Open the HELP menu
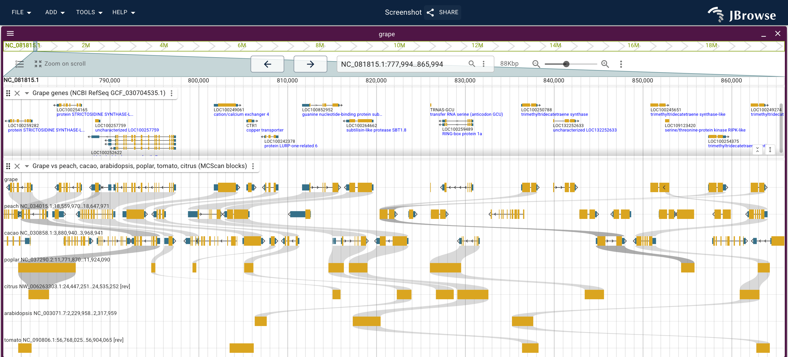Screen dimensions: 788x357 (123, 12)
